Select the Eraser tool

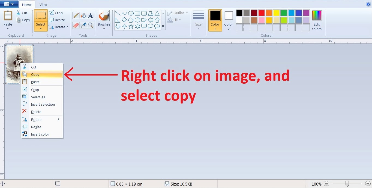click(x=76, y=25)
